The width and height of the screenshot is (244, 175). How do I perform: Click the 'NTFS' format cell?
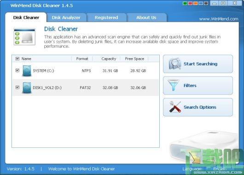(x=87, y=70)
